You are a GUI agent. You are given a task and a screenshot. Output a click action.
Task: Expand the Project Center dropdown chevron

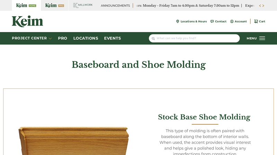tap(50, 39)
